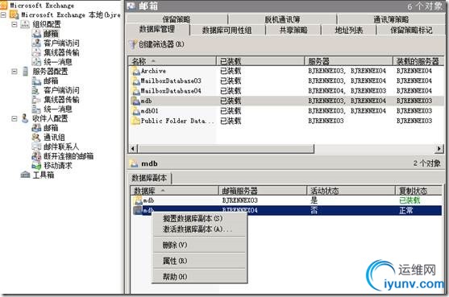Screen dimensions: 449x297
Task: Sort by the 邮箱服务器 column header
Action: pos(263,191)
